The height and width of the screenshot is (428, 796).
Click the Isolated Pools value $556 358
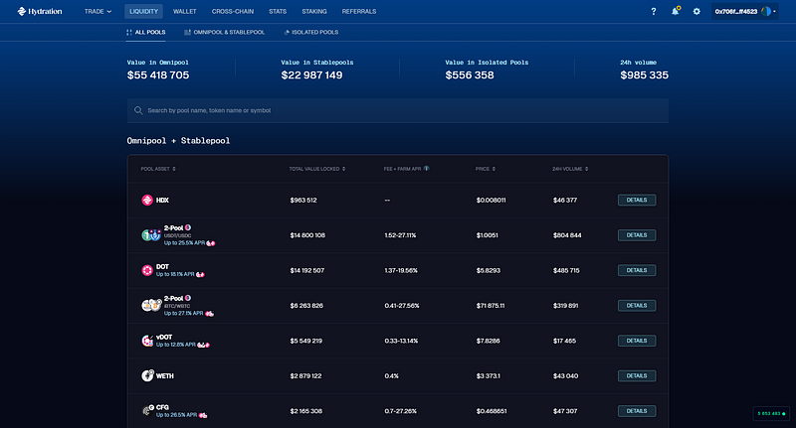[470, 74]
